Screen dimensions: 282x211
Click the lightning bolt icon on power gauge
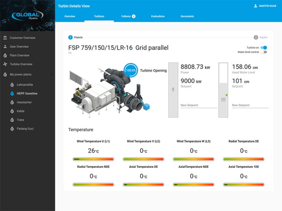pos(173,90)
